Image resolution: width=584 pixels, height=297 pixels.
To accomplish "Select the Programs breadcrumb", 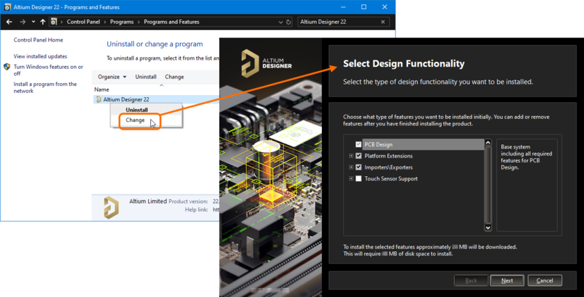I will coord(122,22).
